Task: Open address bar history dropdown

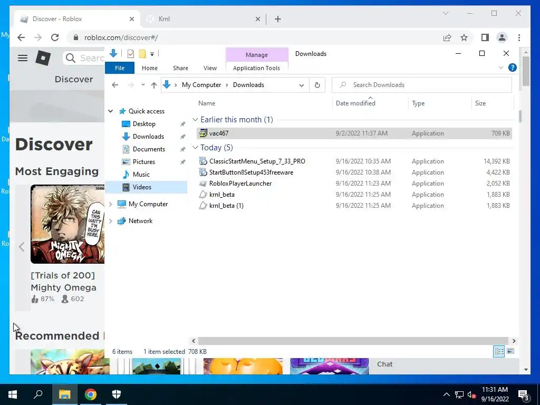Action: [302, 85]
